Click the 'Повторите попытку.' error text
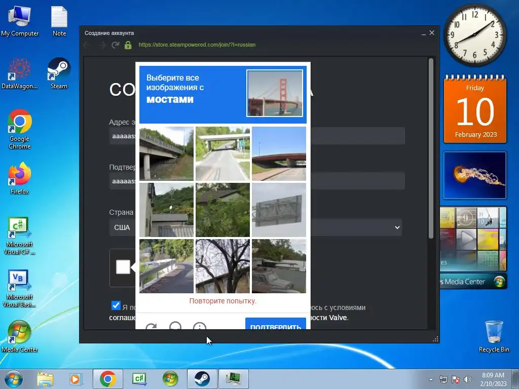519x389 pixels. click(x=223, y=301)
